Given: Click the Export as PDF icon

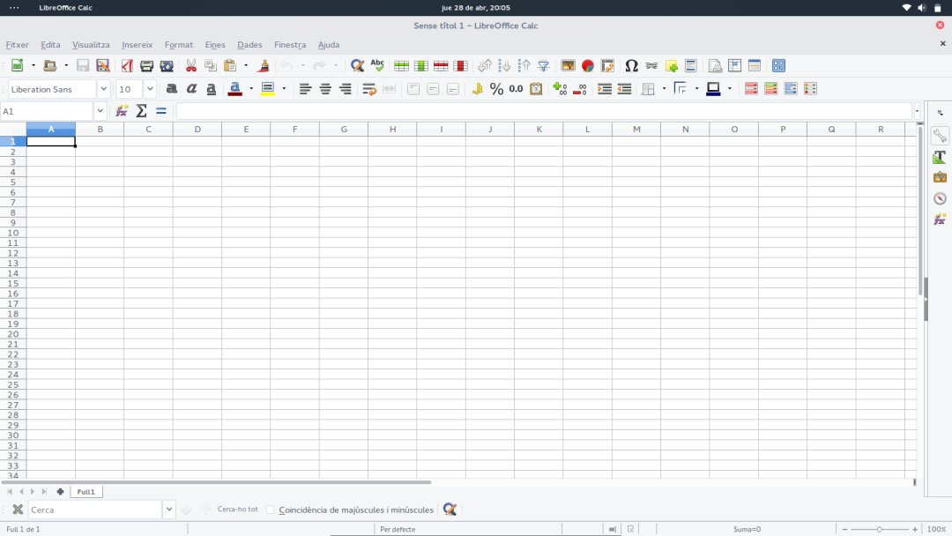Looking at the screenshot, I should point(127,66).
